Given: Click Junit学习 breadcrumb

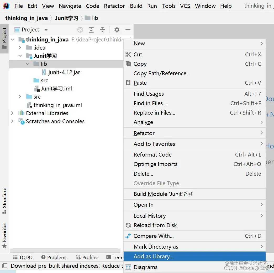Looking at the screenshot, I should 67,18.
